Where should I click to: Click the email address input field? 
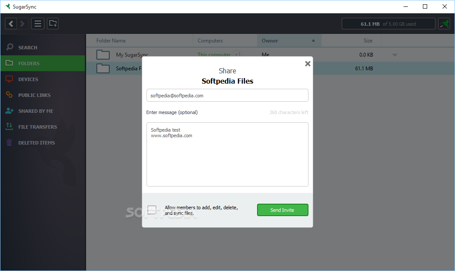tap(227, 95)
